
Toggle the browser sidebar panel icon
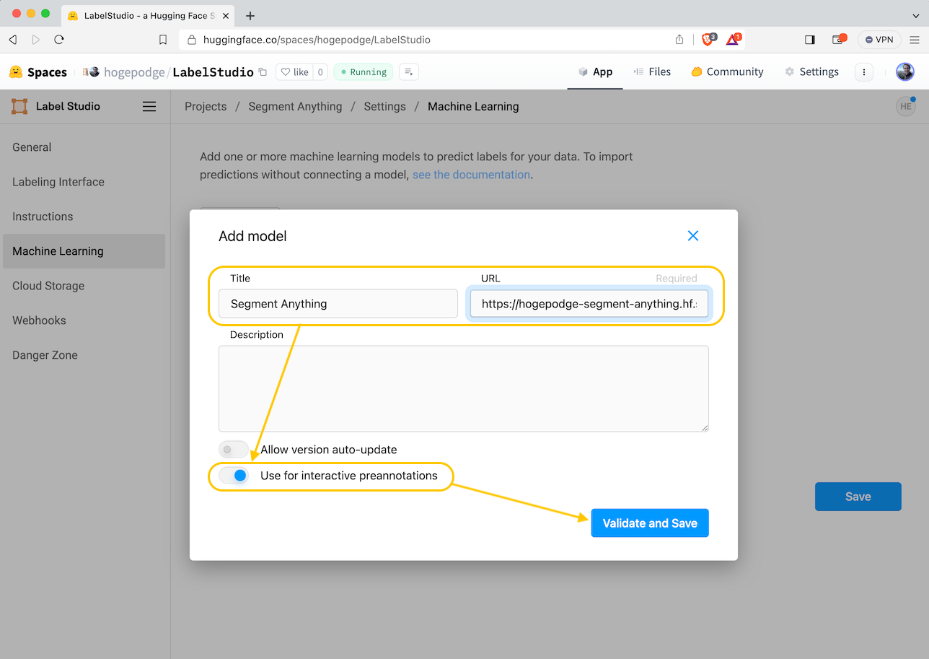click(809, 40)
